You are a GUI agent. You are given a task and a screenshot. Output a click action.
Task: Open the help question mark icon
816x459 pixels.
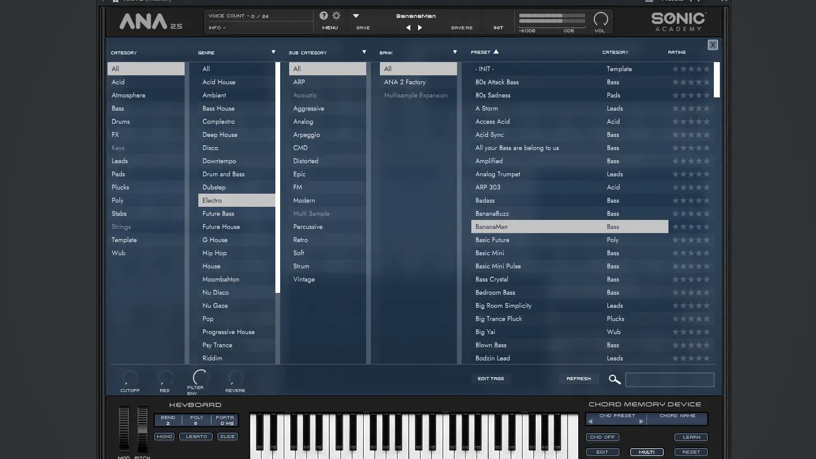324,16
